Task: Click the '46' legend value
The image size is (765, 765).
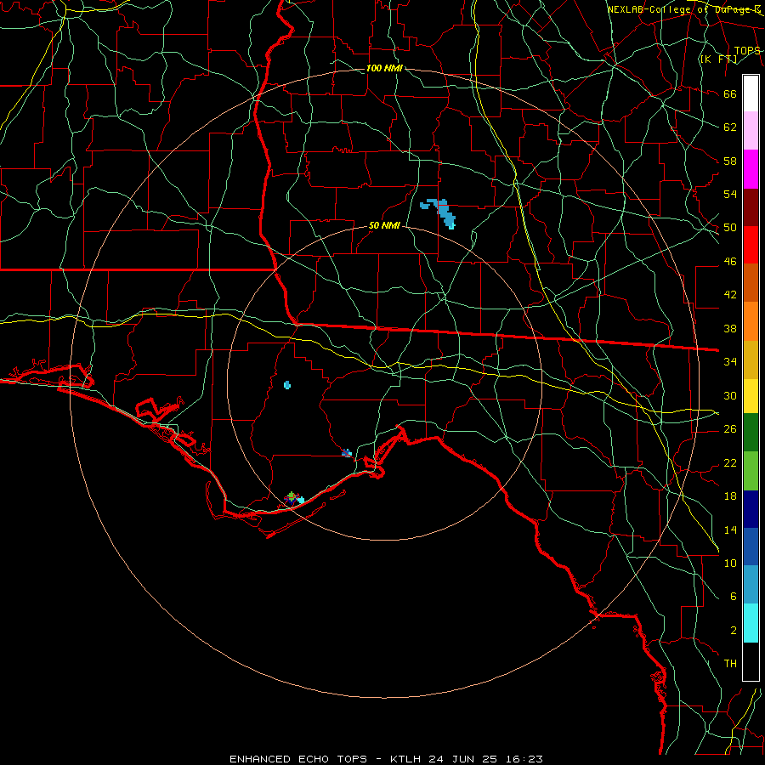Action: [x=730, y=261]
